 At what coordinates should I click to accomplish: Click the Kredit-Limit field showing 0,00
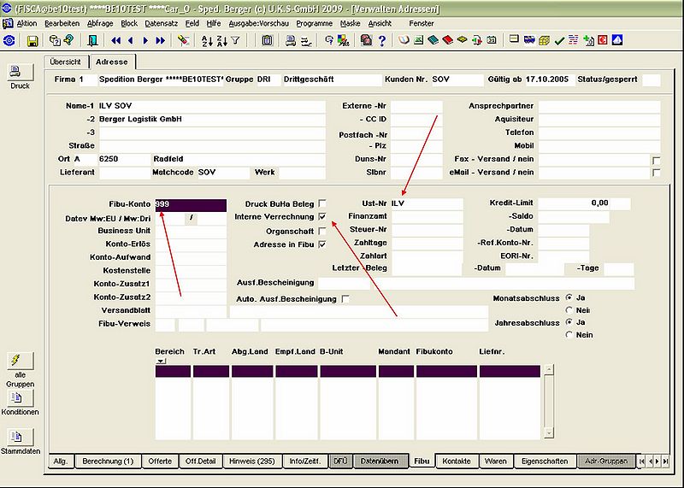coord(584,203)
